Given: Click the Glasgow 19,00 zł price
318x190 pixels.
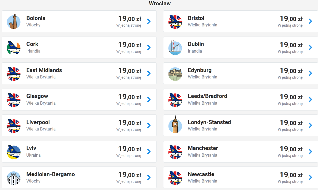Looking at the screenshot, I should [130, 97].
